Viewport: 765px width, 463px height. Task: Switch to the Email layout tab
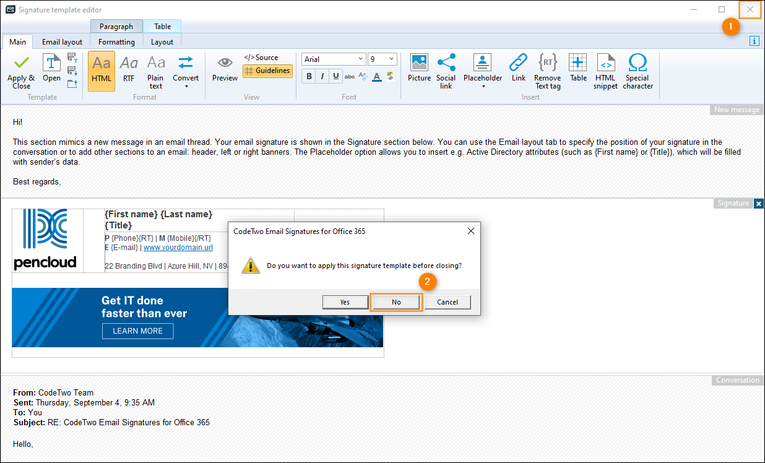point(62,41)
